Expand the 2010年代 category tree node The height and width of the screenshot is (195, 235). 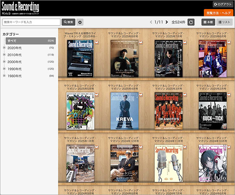(4, 55)
